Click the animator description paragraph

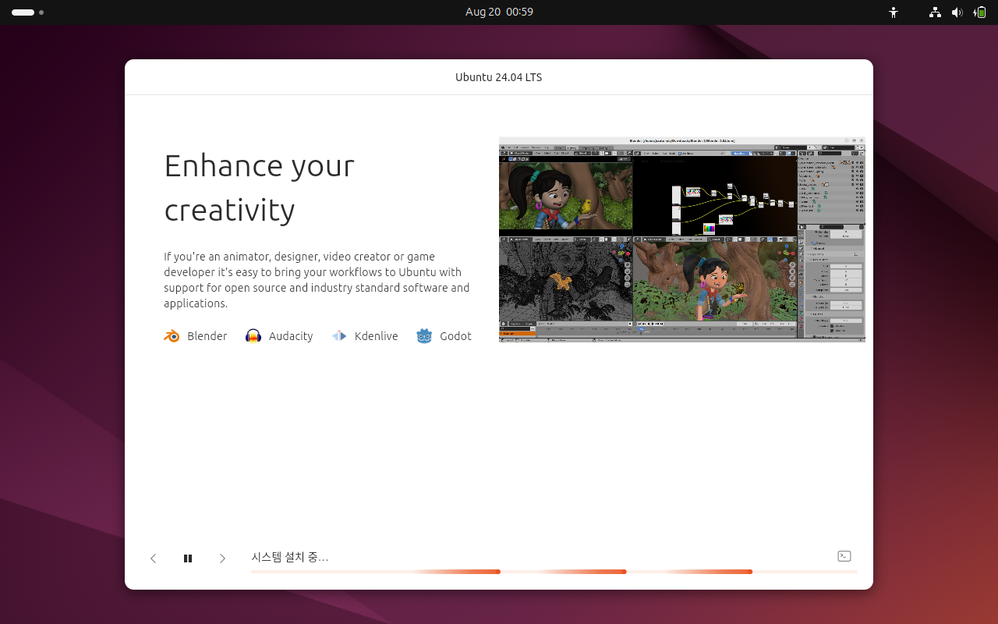point(317,280)
